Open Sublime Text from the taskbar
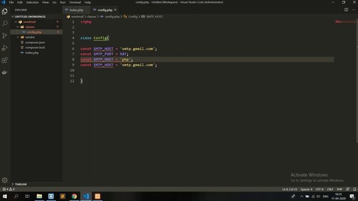The image size is (358, 201). [x=63, y=196]
